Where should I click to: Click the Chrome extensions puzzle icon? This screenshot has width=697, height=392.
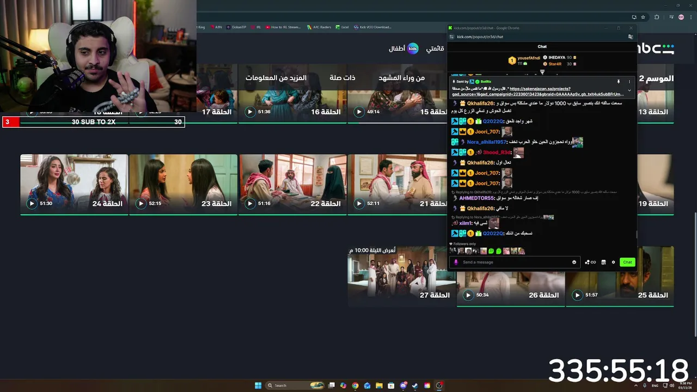point(657,17)
